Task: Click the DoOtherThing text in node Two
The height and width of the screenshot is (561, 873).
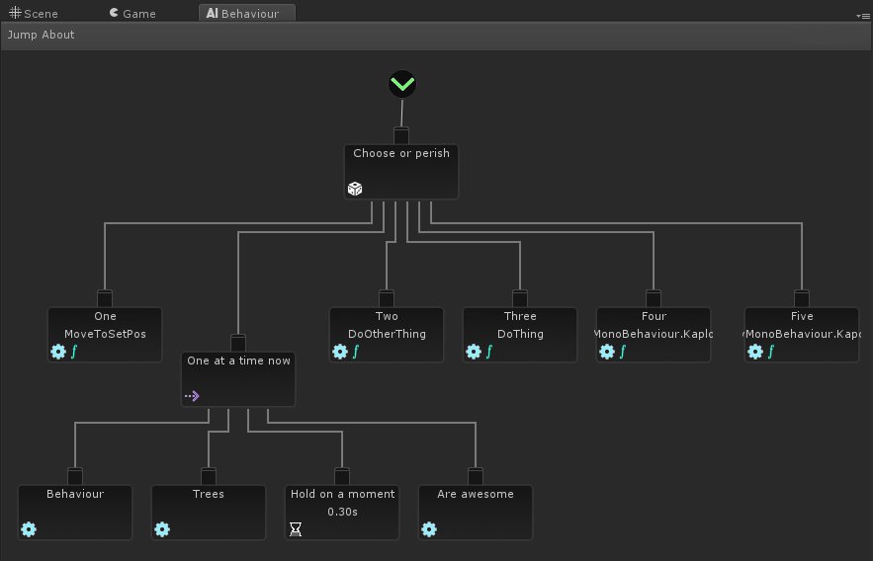Action: point(387,334)
